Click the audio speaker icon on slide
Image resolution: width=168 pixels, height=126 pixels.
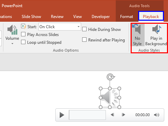[110, 98]
